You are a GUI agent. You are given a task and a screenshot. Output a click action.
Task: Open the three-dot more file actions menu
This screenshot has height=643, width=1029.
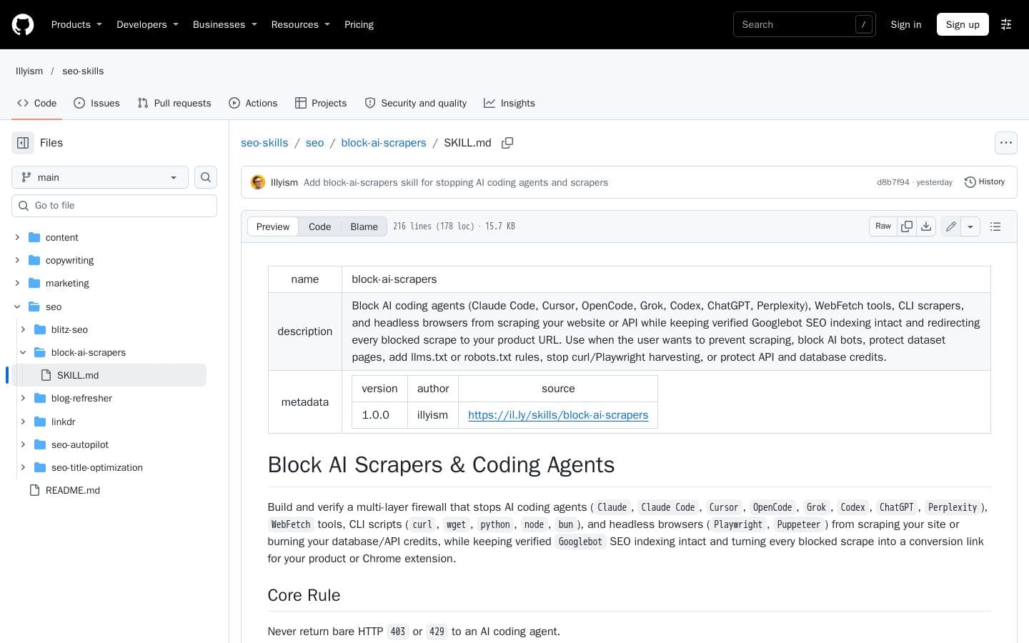[x=1006, y=143]
